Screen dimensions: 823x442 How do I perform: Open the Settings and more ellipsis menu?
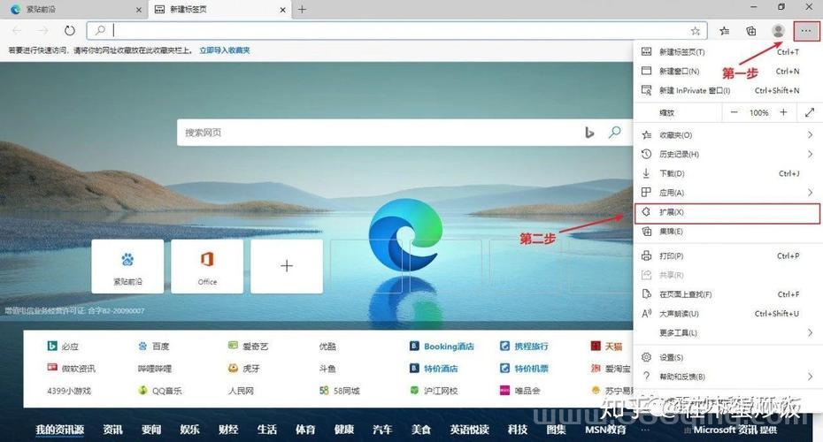coord(805,31)
